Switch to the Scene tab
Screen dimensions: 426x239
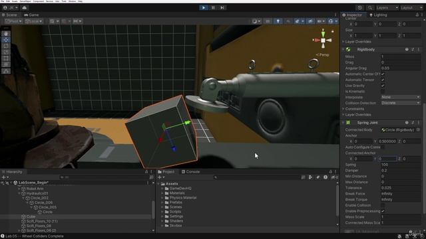coord(10,15)
